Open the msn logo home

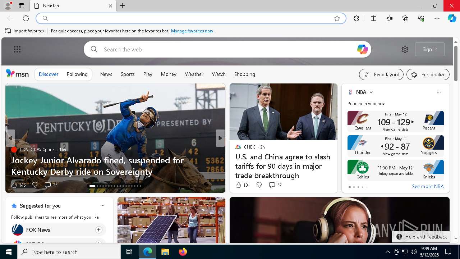[x=17, y=74]
